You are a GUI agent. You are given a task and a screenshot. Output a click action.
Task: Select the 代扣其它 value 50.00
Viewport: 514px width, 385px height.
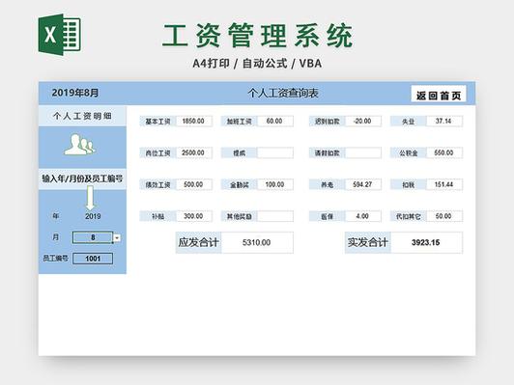(444, 216)
